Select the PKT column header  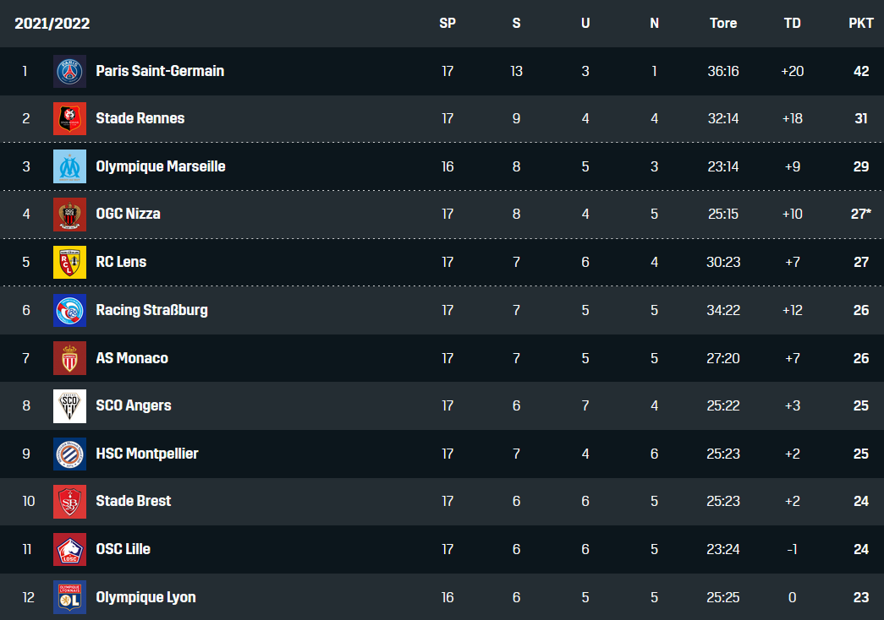(860, 23)
